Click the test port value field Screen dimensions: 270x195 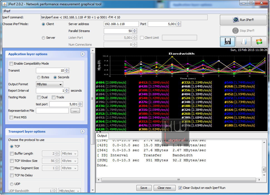click(64, 104)
